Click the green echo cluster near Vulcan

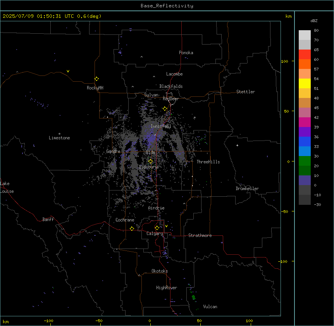(194, 297)
